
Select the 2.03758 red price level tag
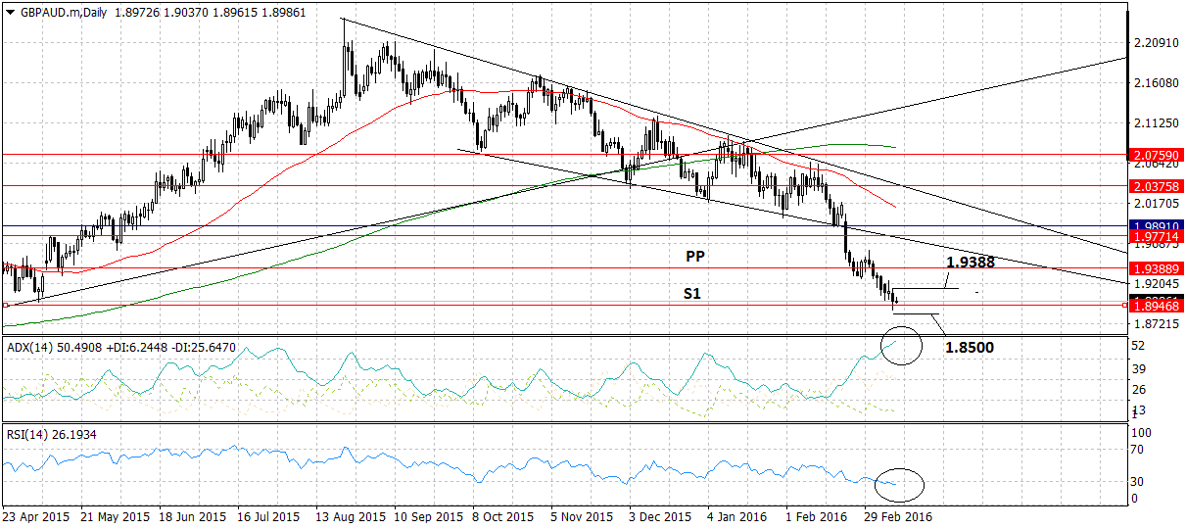[x=1156, y=185]
